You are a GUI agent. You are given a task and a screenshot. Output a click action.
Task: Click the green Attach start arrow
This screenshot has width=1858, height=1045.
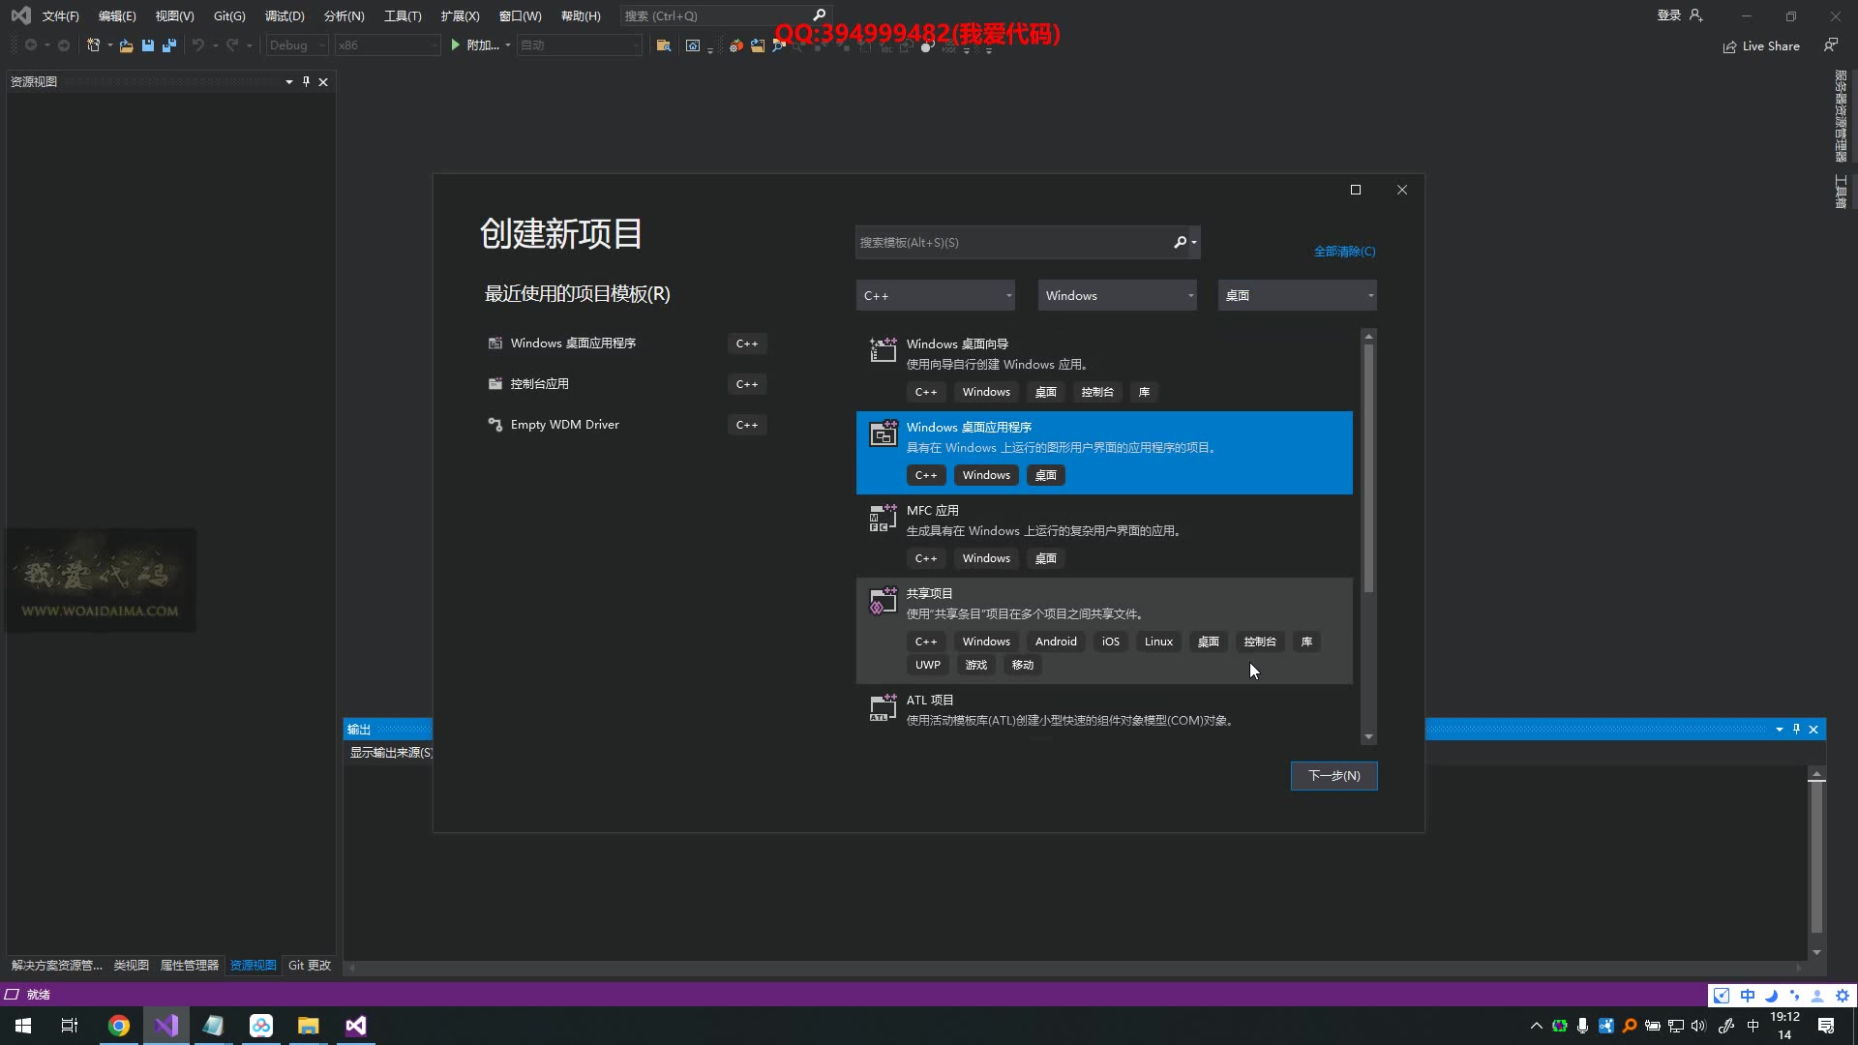456,45
